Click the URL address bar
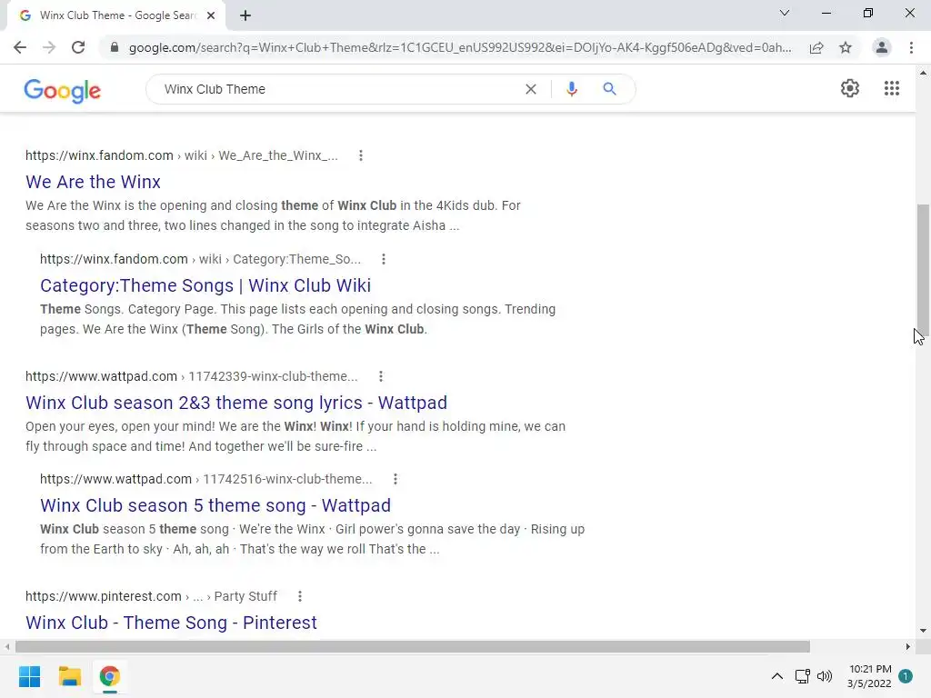Viewport: 931px width, 698px height. pyautogui.click(x=459, y=47)
